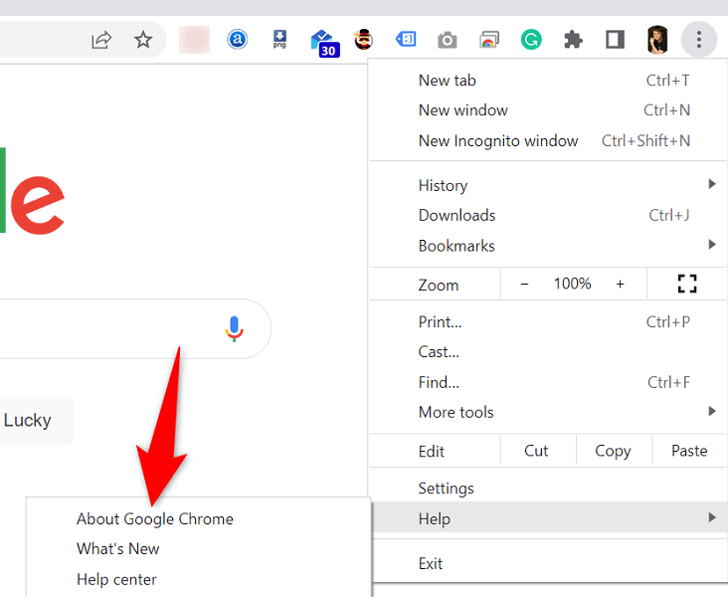Image resolution: width=728 pixels, height=597 pixels.
Task: Bookmark this page with the star icon
Action: click(143, 40)
